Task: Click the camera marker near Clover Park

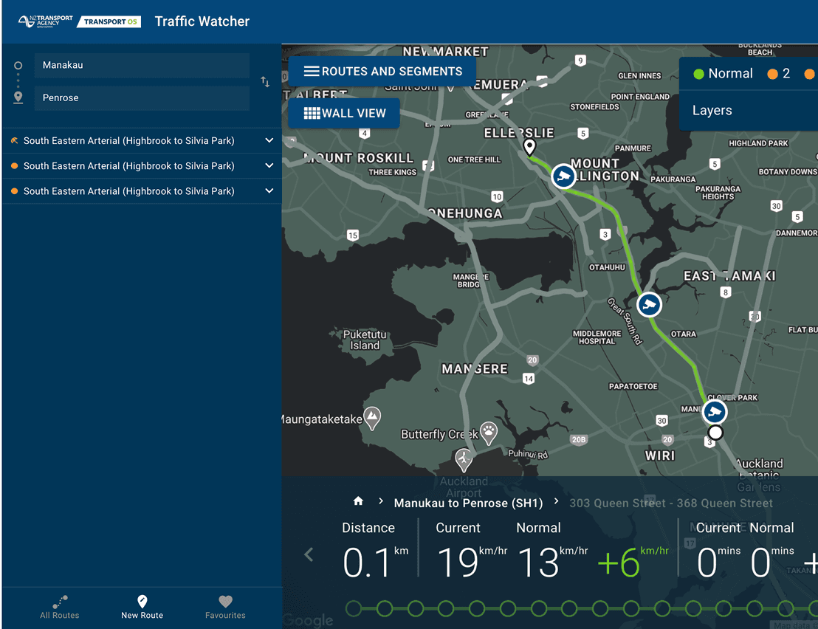Action: click(715, 412)
